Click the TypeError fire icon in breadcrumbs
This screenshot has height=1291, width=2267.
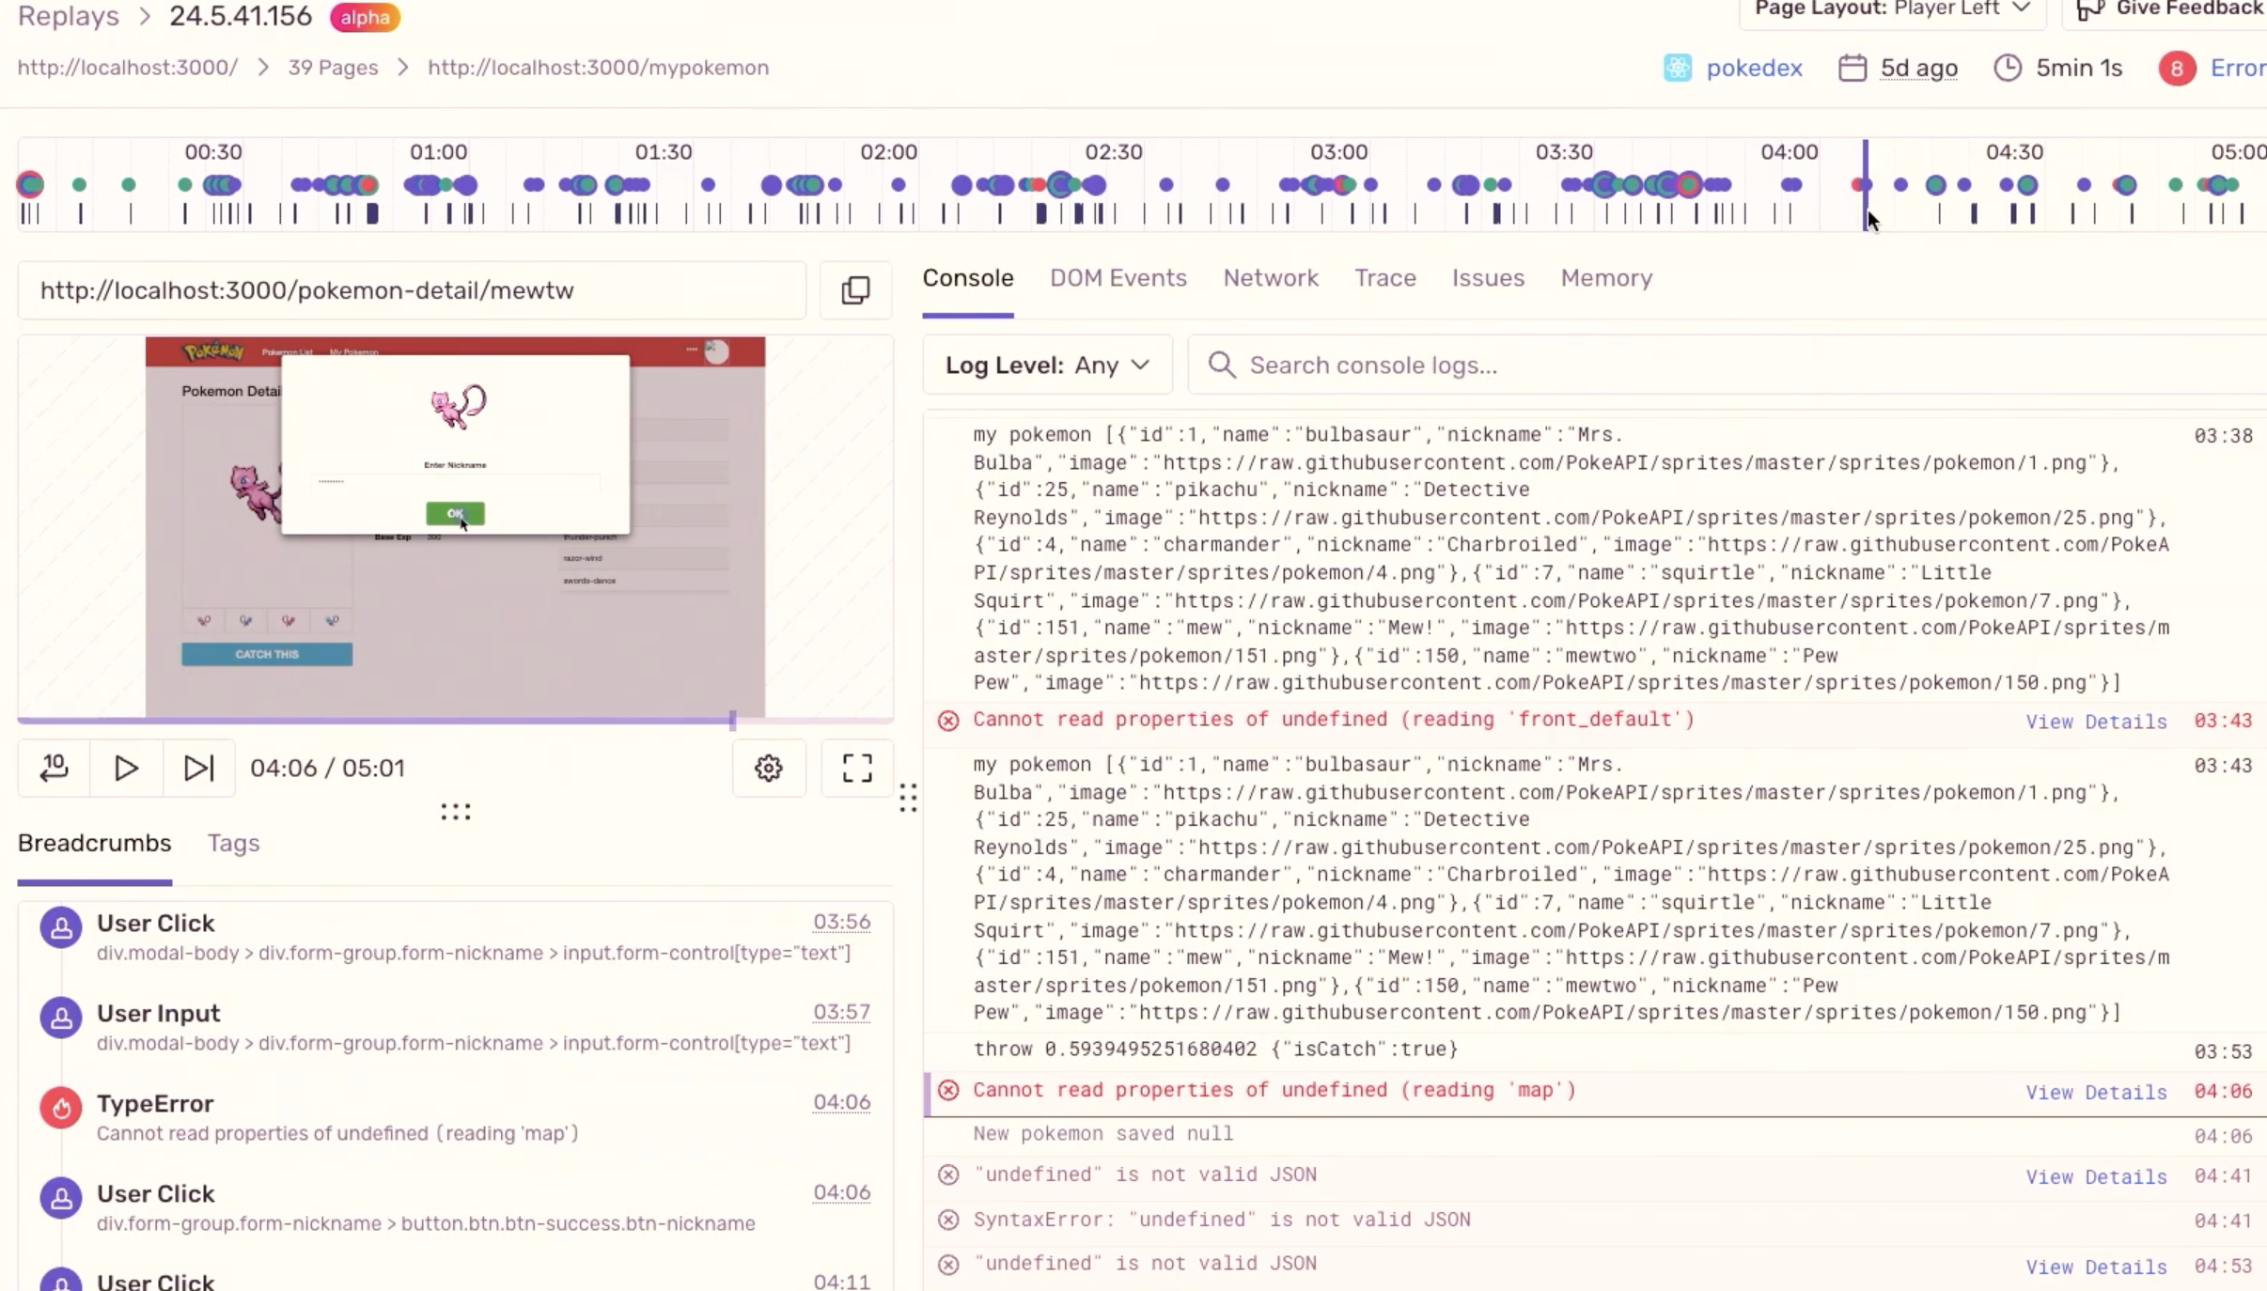tap(61, 1107)
